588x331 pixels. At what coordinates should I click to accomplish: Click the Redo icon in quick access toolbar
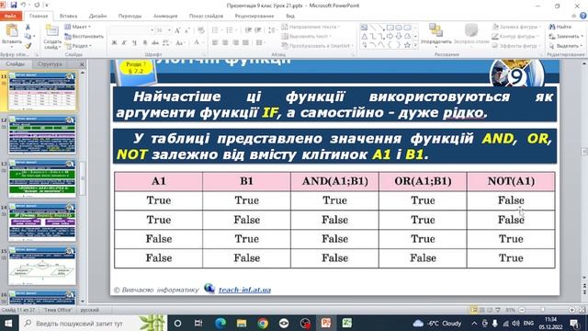coord(37,5)
